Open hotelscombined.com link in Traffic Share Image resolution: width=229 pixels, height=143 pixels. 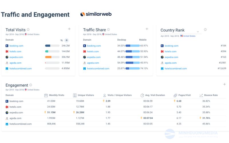98,68
